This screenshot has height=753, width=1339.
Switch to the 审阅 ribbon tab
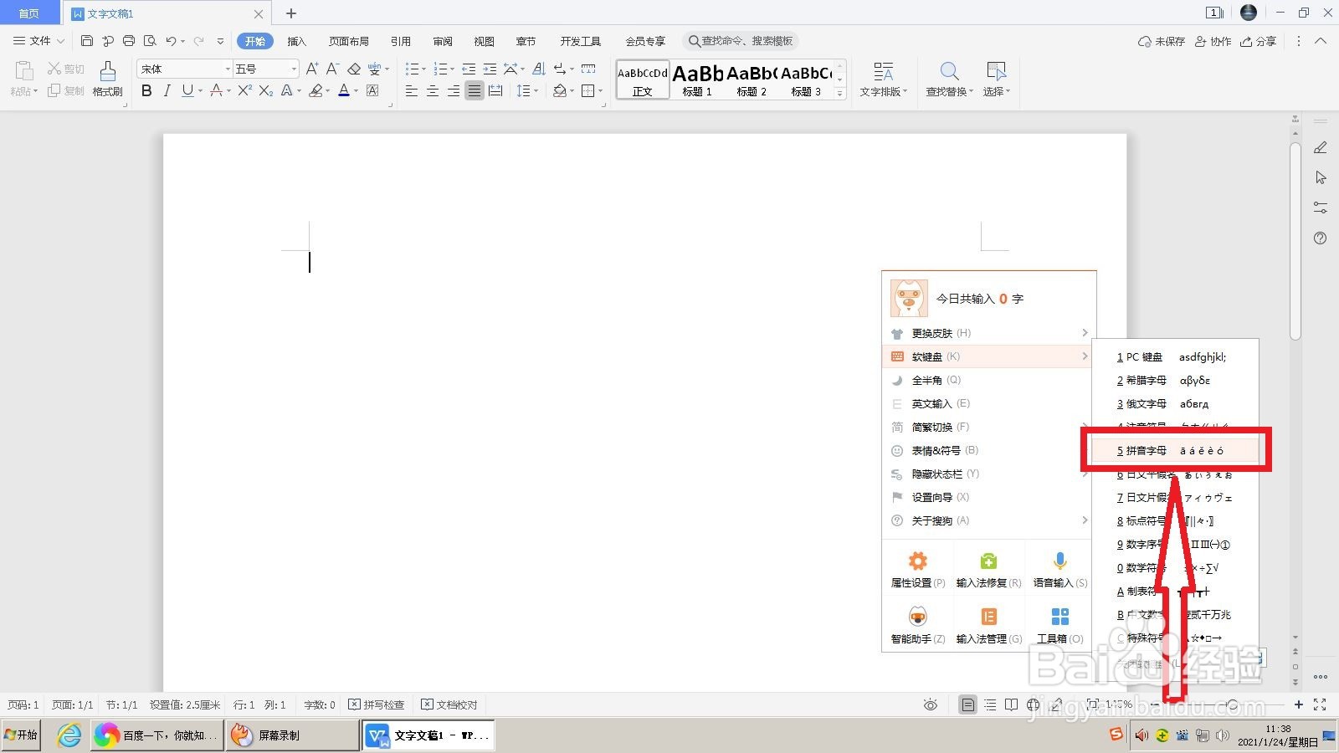(443, 41)
